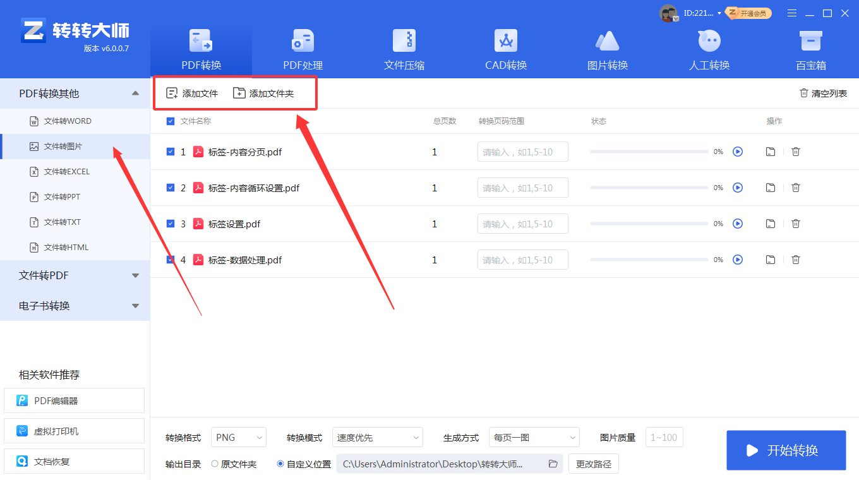Screen dimensions: 859x480
Task: Select 文件转PPT in sidebar
Action: pyautogui.click(x=75, y=197)
